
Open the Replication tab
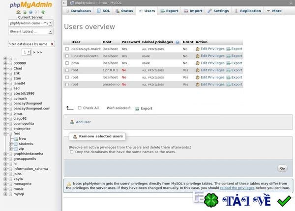pyautogui.click(x=248, y=11)
